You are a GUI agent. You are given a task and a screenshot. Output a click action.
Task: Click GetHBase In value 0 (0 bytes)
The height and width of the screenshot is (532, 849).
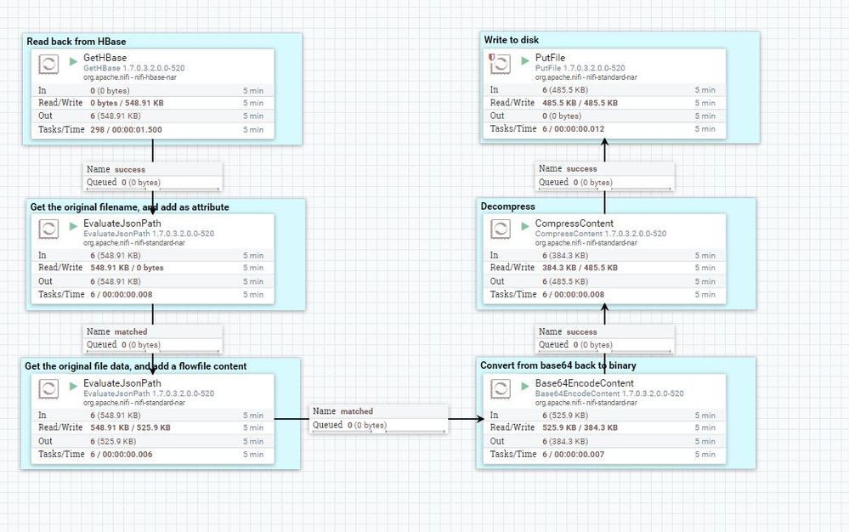point(110,90)
